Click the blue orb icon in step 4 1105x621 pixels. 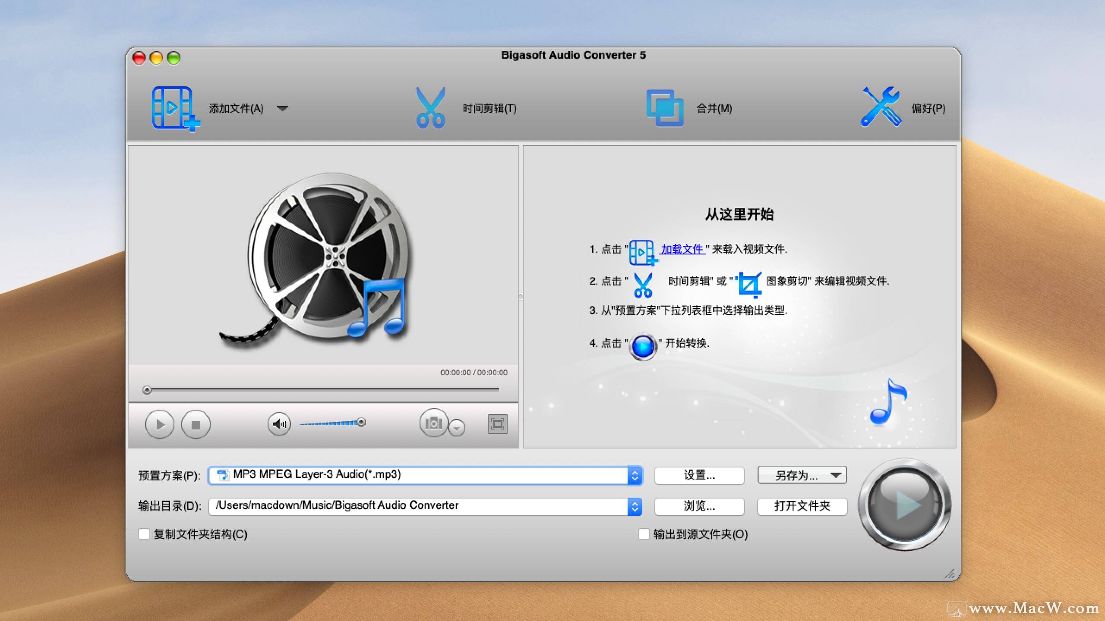coord(643,347)
